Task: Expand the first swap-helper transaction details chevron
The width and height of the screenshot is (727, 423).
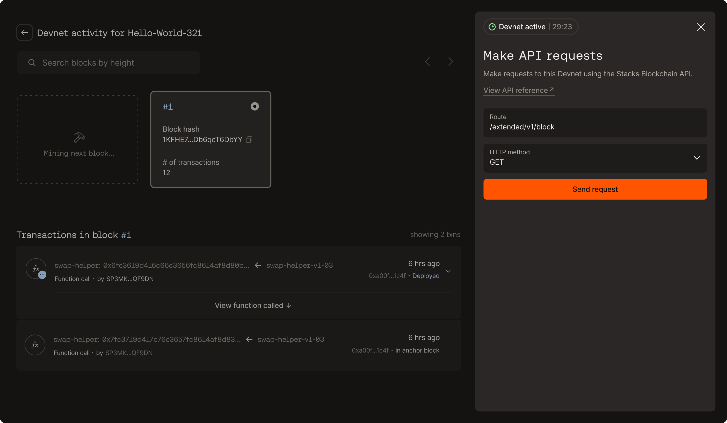Action: (448, 271)
